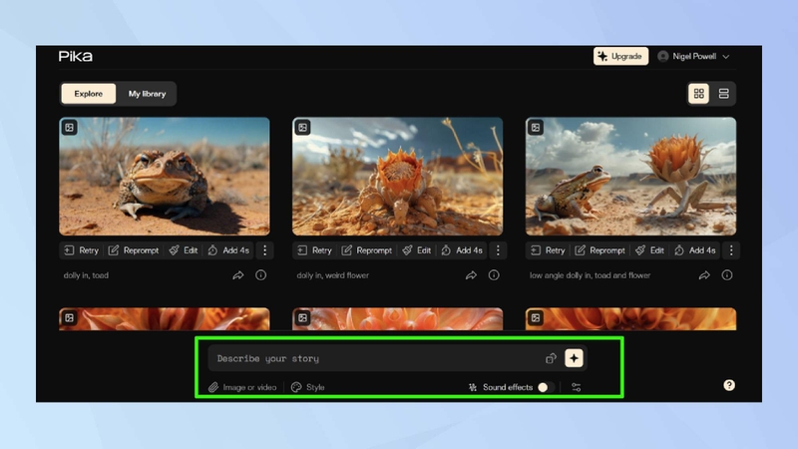Screen dimensions: 798x449
Task: Click image icon on bottom-right orange thumbnail
Action: [536, 317]
